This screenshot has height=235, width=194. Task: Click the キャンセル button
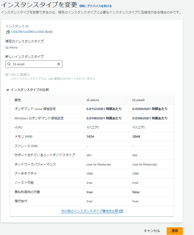coord(152,231)
